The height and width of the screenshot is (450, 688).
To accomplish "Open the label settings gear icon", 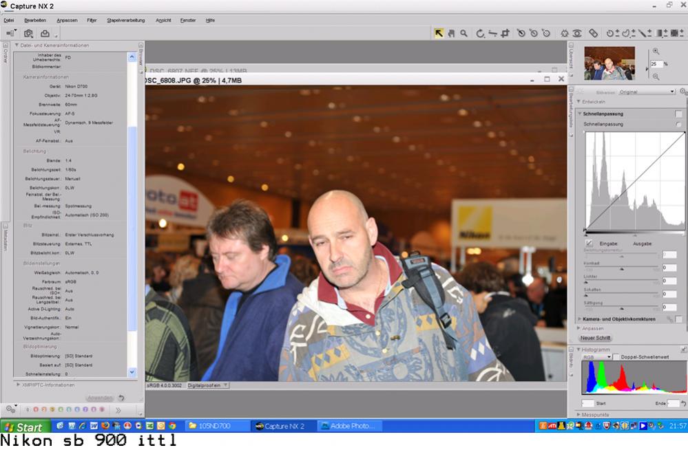I will (10, 409).
